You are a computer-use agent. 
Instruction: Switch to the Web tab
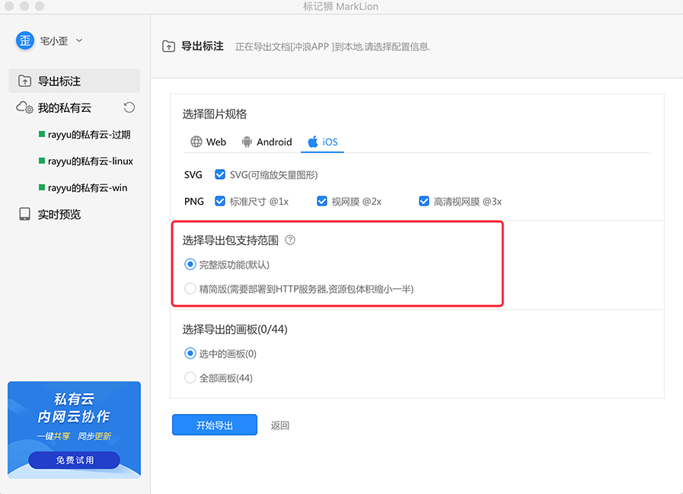pyautogui.click(x=208, y=142)
